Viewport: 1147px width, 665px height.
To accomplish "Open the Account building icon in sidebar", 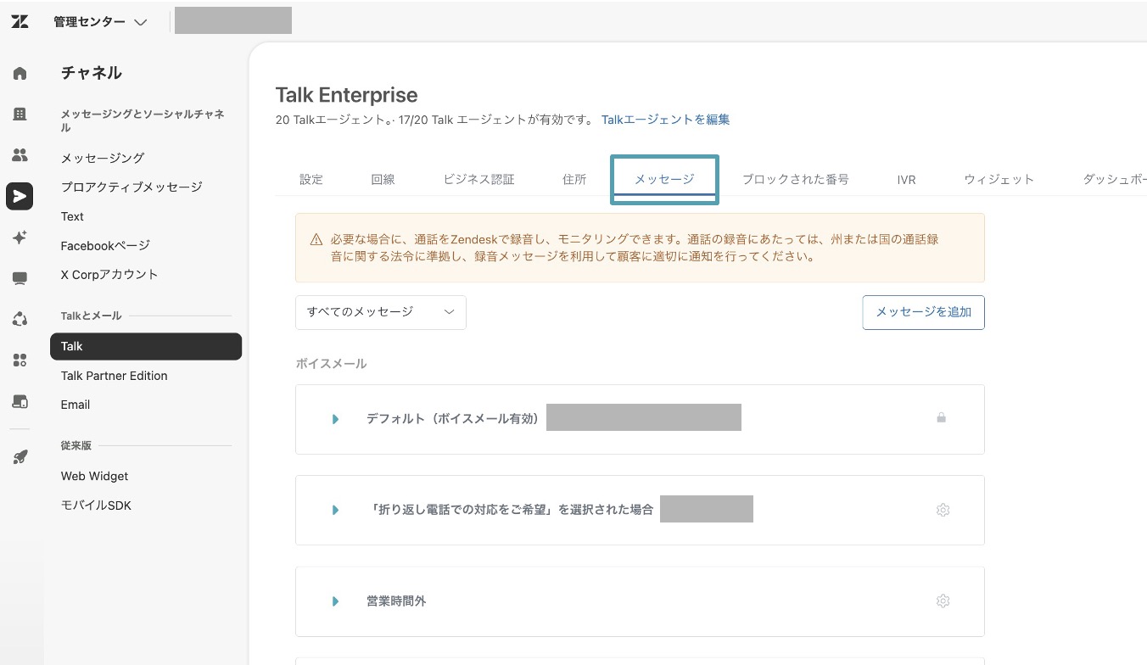I will 20,114.
